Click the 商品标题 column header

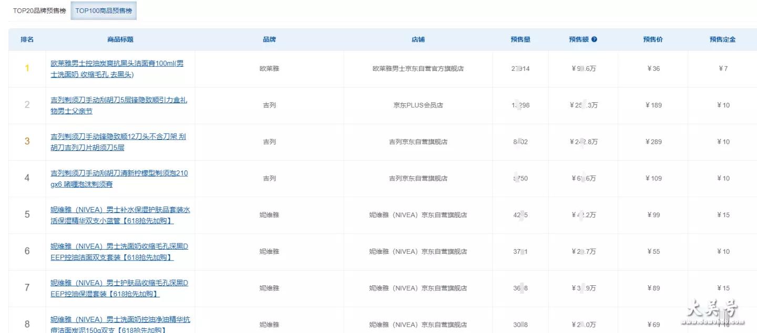[120, 39]
